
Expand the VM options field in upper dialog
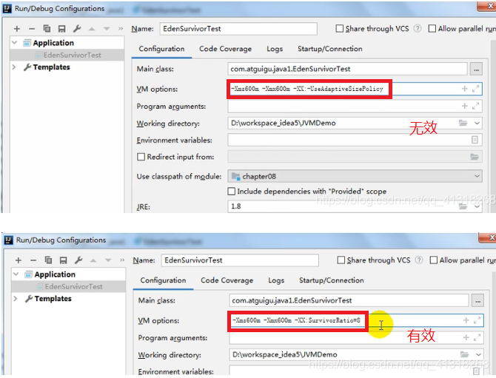click(x=475, y=89)
